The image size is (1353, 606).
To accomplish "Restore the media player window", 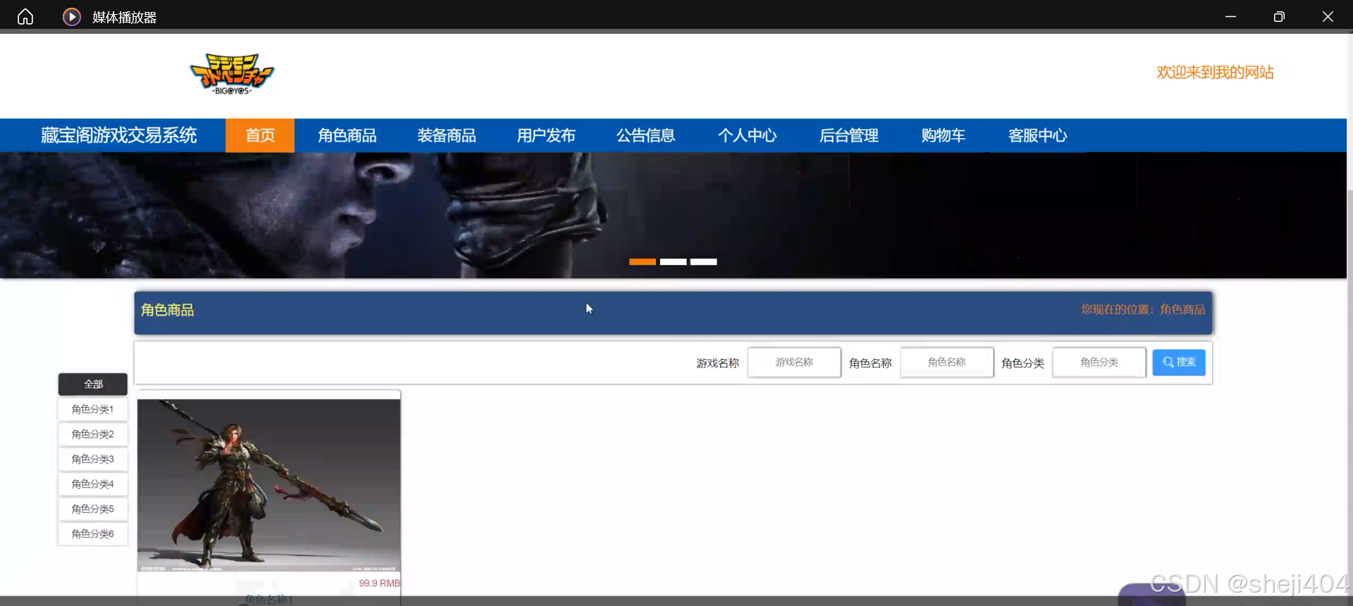I will [1279, 16].
